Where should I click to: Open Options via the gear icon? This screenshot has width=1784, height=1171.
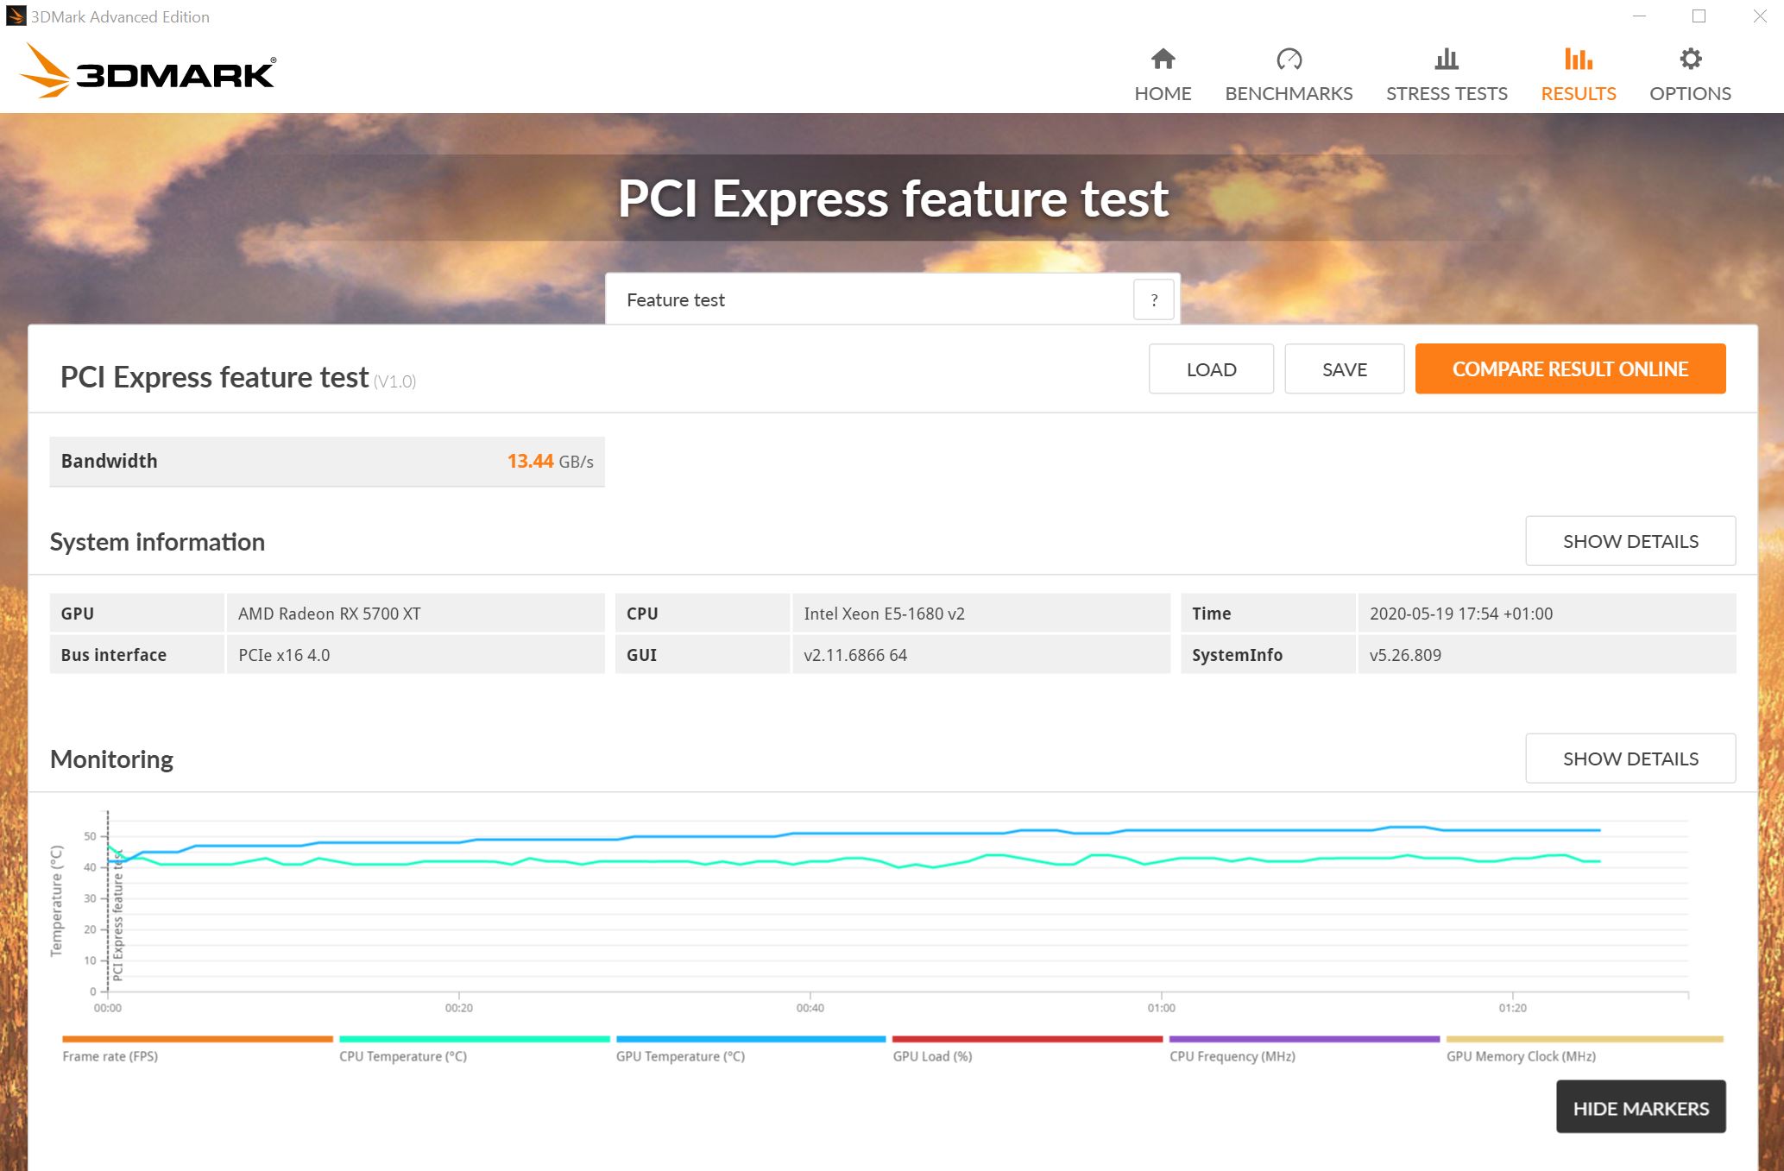pyautogui.click(x=1690, y=59)
